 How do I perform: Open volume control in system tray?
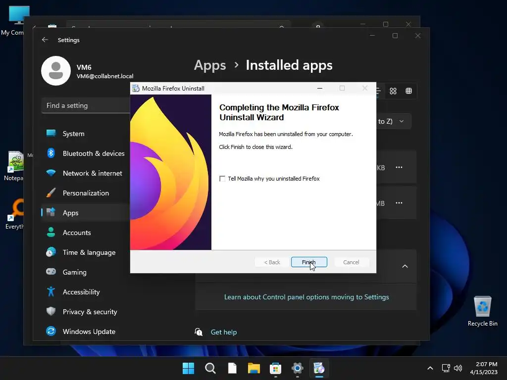tap(458, 368)
